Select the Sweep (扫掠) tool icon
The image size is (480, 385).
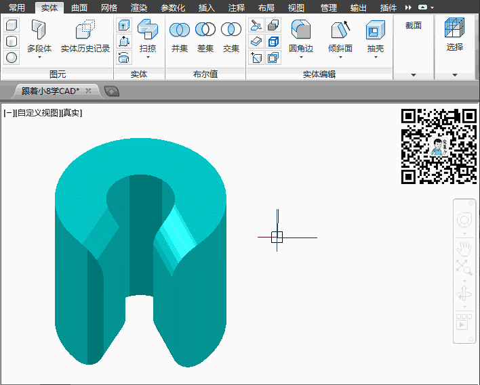(x=148, y=29)
